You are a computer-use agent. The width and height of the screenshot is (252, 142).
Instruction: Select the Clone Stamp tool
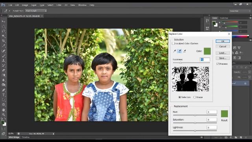pos(4,60)
